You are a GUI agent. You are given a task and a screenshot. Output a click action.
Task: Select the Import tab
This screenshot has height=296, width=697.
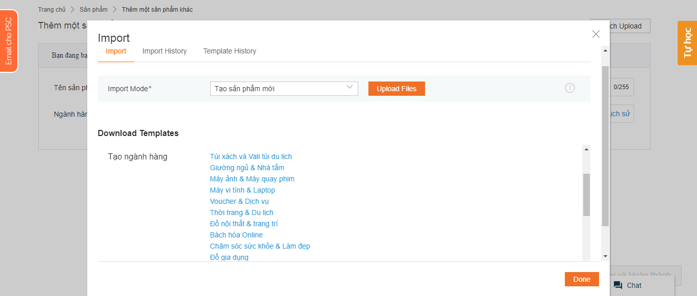coord(116,51)
